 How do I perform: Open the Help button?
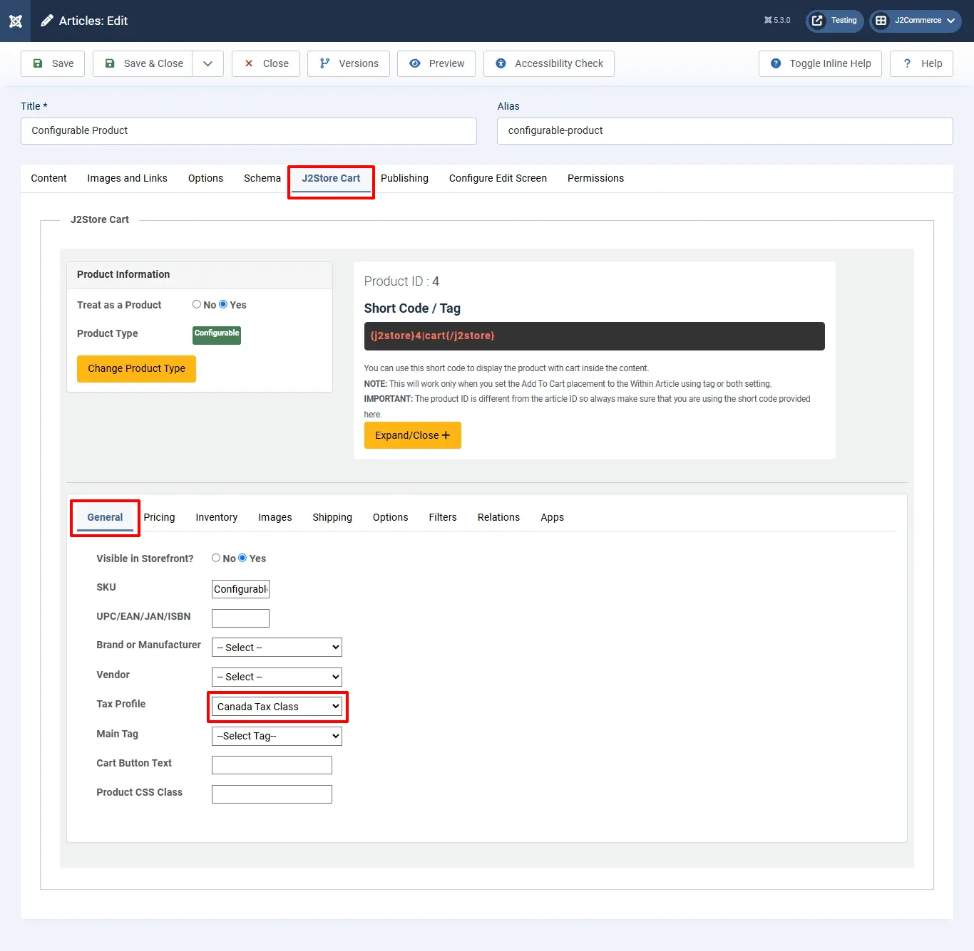click(x=921, y=63)
